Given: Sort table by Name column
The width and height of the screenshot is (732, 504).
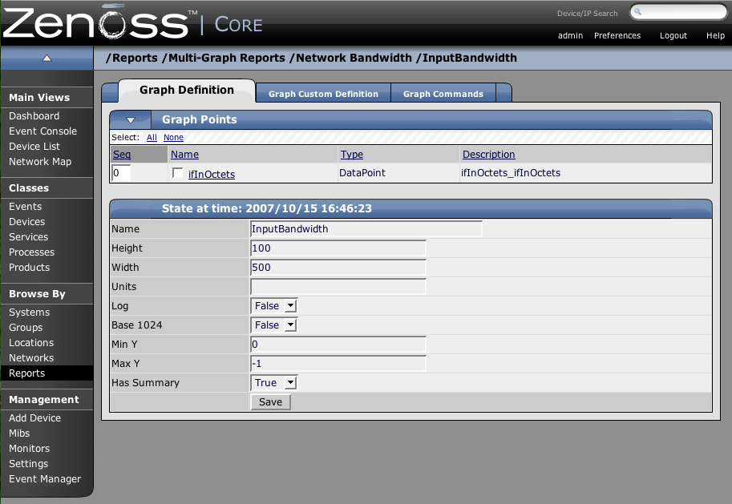Looking at the screenshot, I should tap(184, 155).
